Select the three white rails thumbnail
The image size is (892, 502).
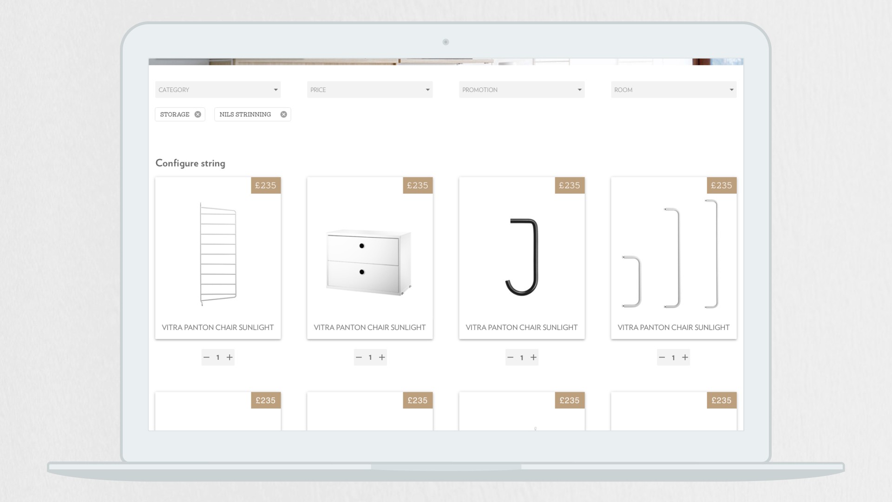(674, 254)
